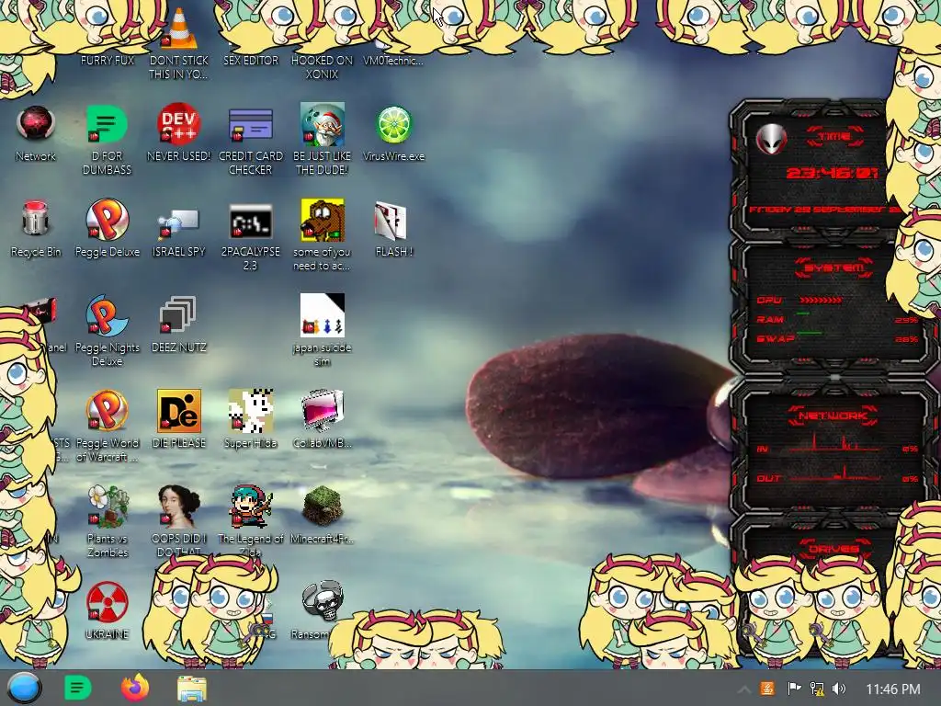Open the network tray icon
This screenshot has height=706, width=941.
[x=816, y=689]
